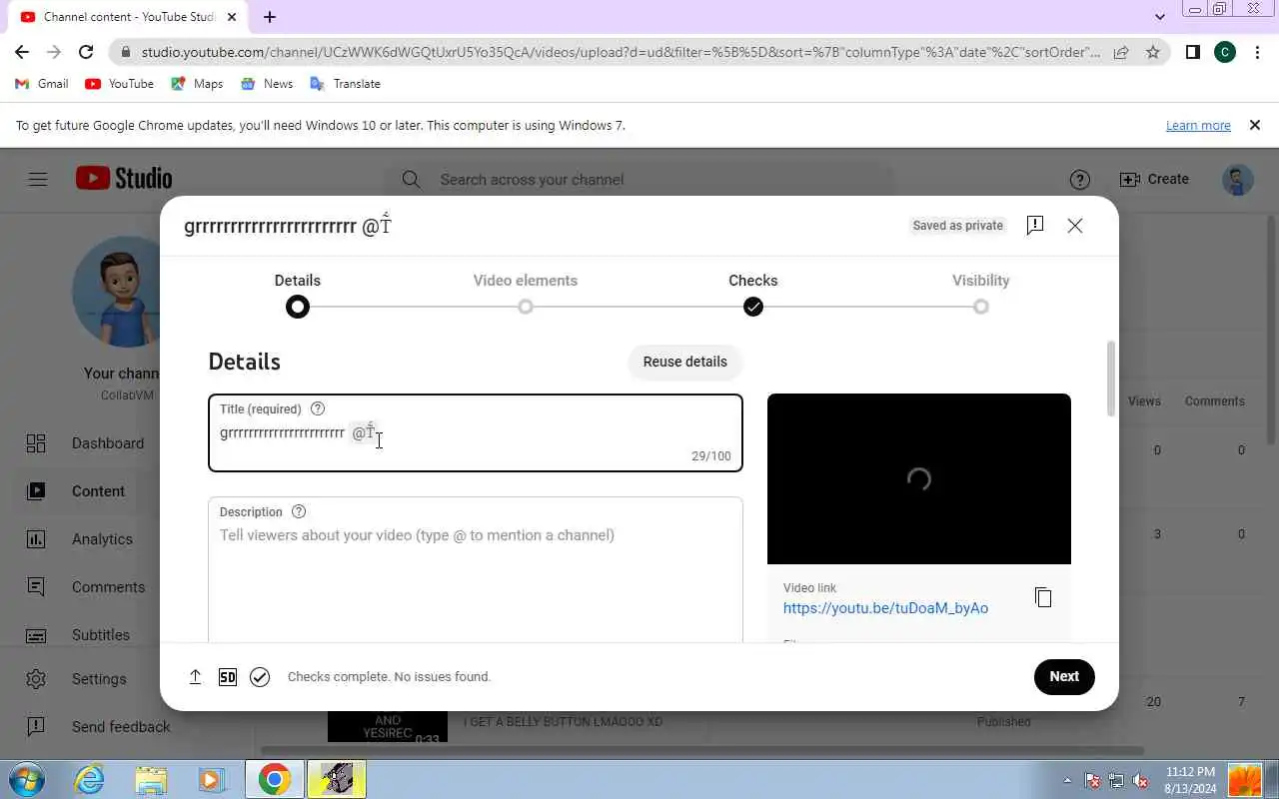Bookmark this page with the star icon
Viewport: 1279px width, 799px height.
point(1153,52)
